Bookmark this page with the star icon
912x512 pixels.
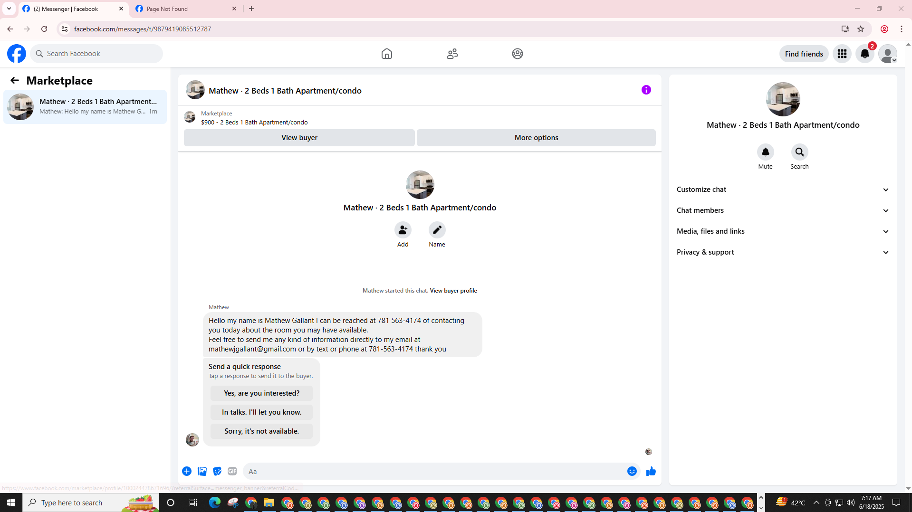(861, 29)
